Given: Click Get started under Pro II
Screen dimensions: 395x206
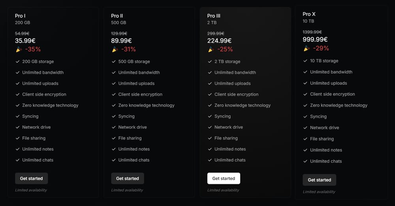Looking at the screenshot, I should click(x=128, y=178).
